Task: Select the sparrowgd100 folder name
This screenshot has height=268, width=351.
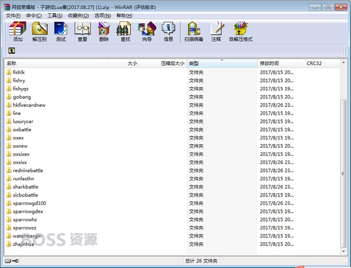Action: [29, 203]
